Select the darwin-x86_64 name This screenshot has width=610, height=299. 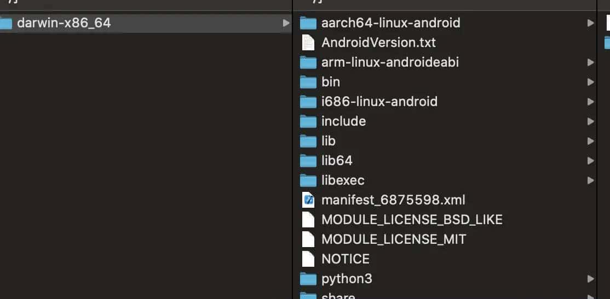pyautogui.click(x=64, y=24)
